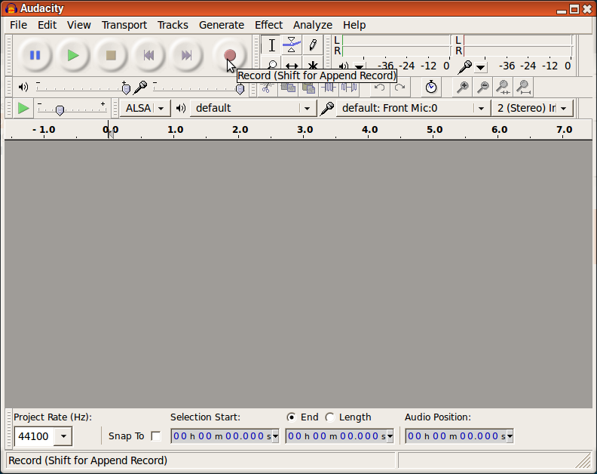Open the Project Rate dropdown

[x=63, y=436]
